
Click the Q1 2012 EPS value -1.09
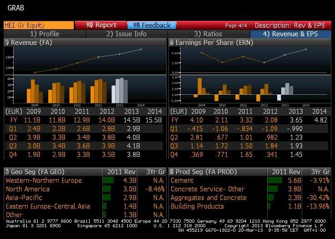269,129
